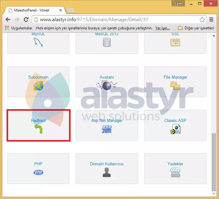The image size is (219, 199).
Task: Open the Chrome hamburger menu
Action: coord(211,20)
